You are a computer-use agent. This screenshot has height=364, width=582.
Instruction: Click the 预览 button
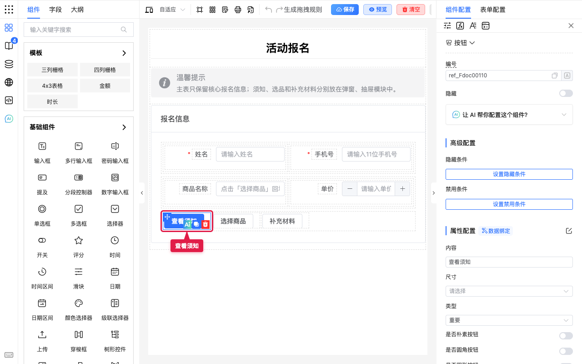[377, 10]
